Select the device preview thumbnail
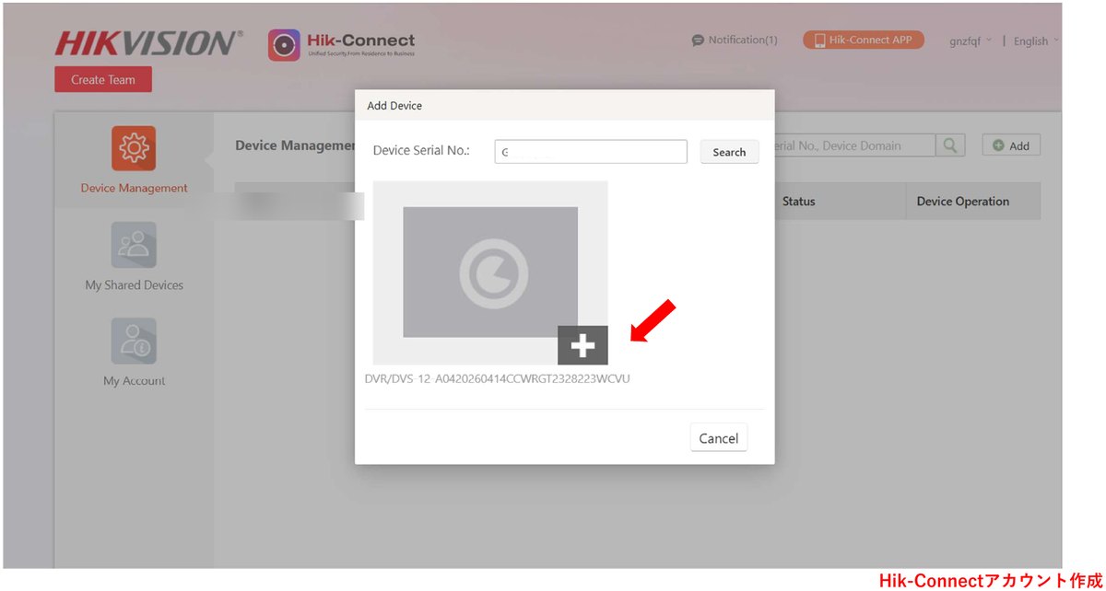The image size is (1106, 591). point(490,272)
